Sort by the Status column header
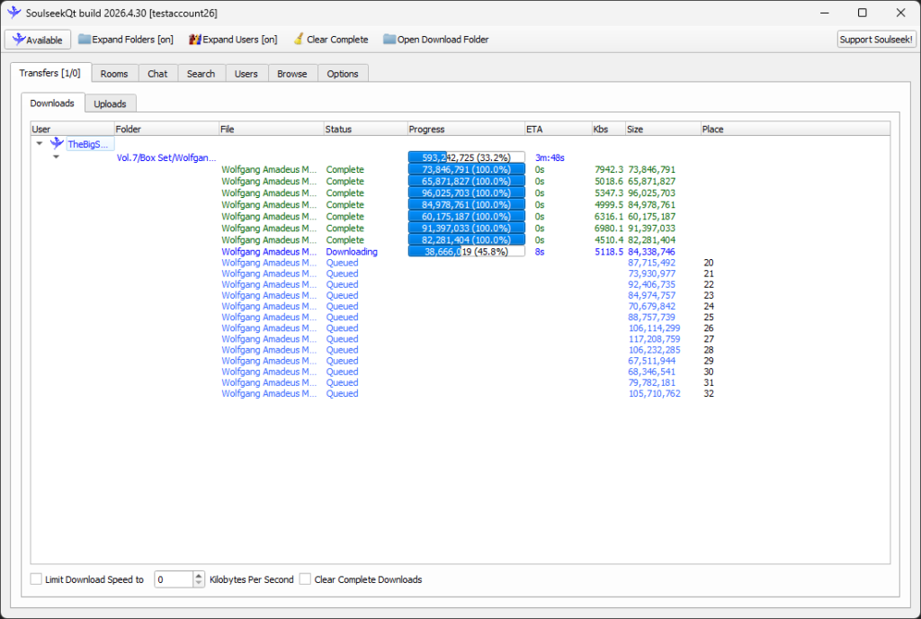Viewport: 921px width, 619px height. click(x=365, y=129)
